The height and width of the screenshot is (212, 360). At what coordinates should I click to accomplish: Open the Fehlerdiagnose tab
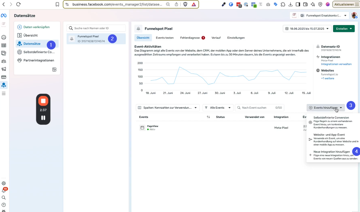click(x=190, y=38)
